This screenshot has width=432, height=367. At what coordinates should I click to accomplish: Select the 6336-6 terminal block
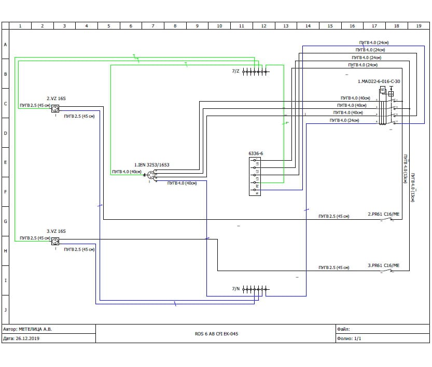tap(256, 177)
